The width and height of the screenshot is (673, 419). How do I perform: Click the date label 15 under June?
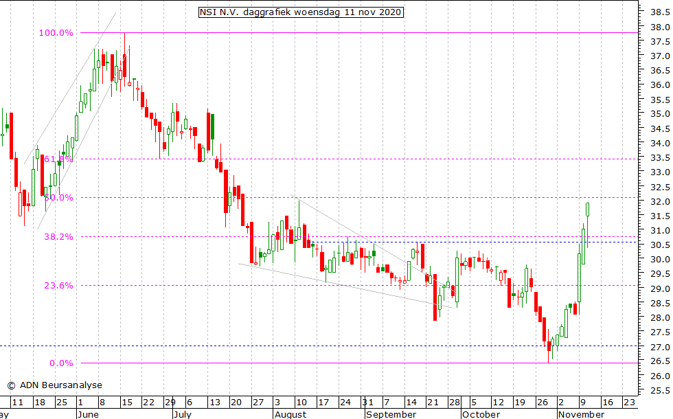126,403
